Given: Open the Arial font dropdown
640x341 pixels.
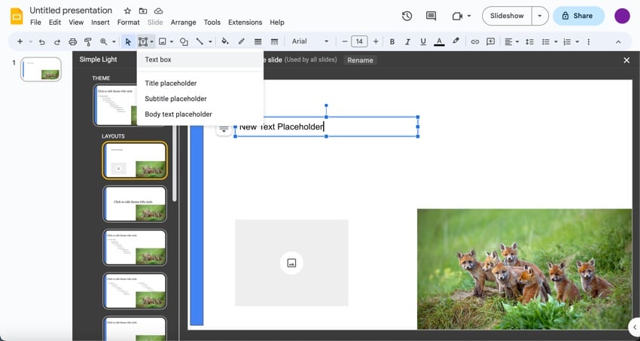Looking at the screenshot, I should pyautogui.click(x=309, y=41).
